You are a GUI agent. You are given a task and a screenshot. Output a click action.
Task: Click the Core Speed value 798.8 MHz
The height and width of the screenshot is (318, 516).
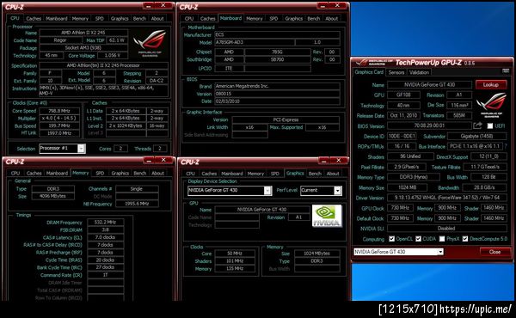click(x=59, y=111)
